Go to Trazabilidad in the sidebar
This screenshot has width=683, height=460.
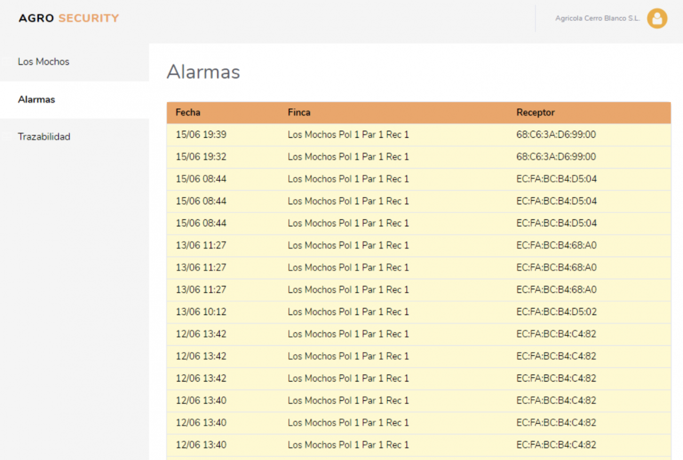coord(44,137)
